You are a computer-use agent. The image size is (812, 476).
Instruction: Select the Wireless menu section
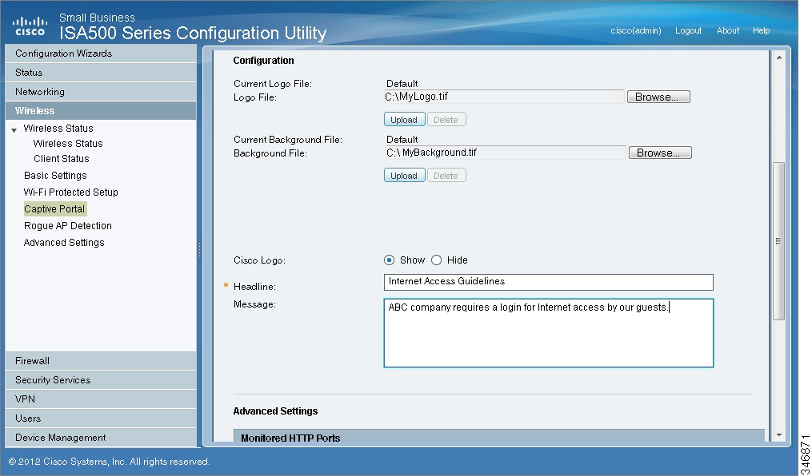101,110
